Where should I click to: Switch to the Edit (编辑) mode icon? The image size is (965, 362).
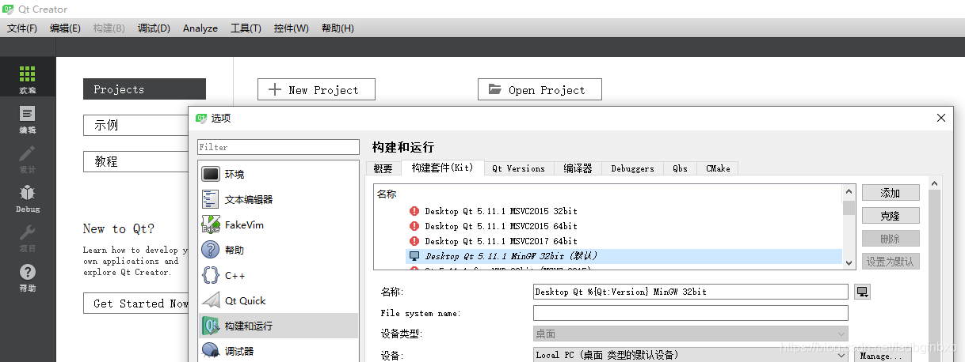coord(28,119)
